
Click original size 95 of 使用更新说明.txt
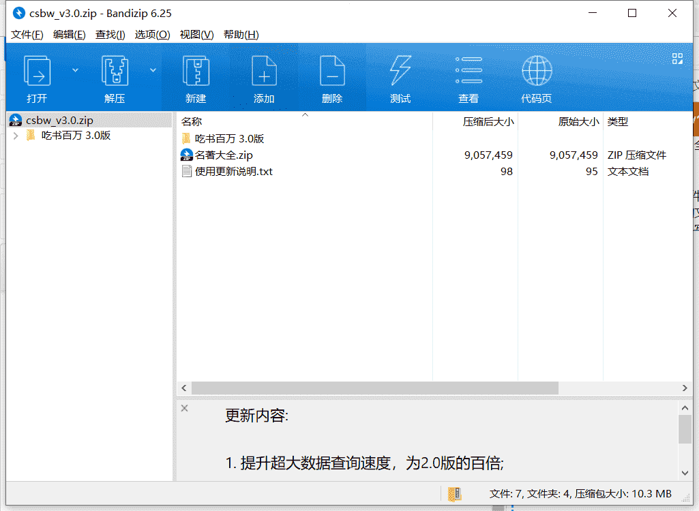(591, 172)
